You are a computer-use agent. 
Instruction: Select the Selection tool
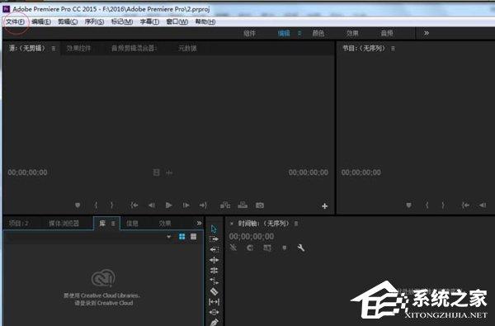(214, 229)
